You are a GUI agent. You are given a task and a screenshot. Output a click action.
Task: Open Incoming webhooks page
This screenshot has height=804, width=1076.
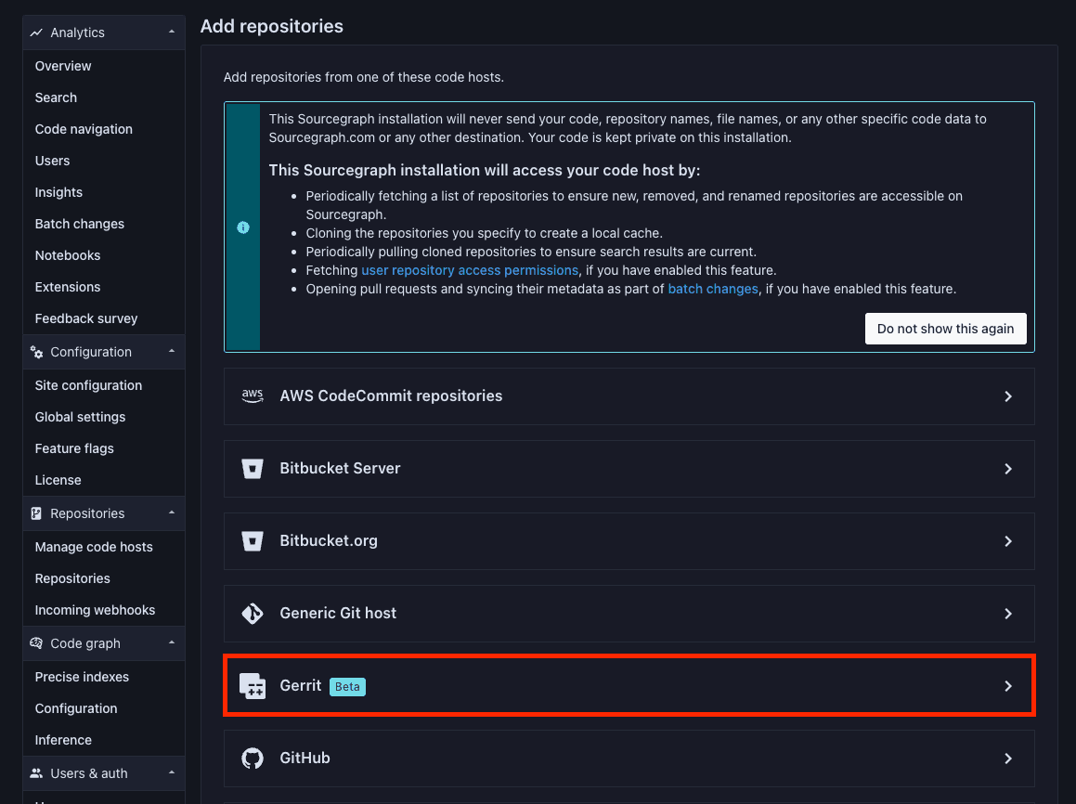point(95,610)
